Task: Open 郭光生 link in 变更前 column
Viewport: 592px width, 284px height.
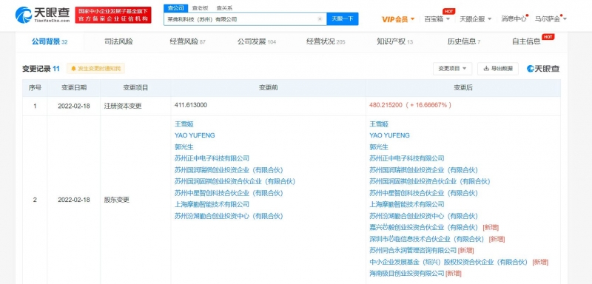Action: (184, 147)
